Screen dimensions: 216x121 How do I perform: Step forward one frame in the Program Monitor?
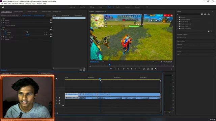point(136,69)
